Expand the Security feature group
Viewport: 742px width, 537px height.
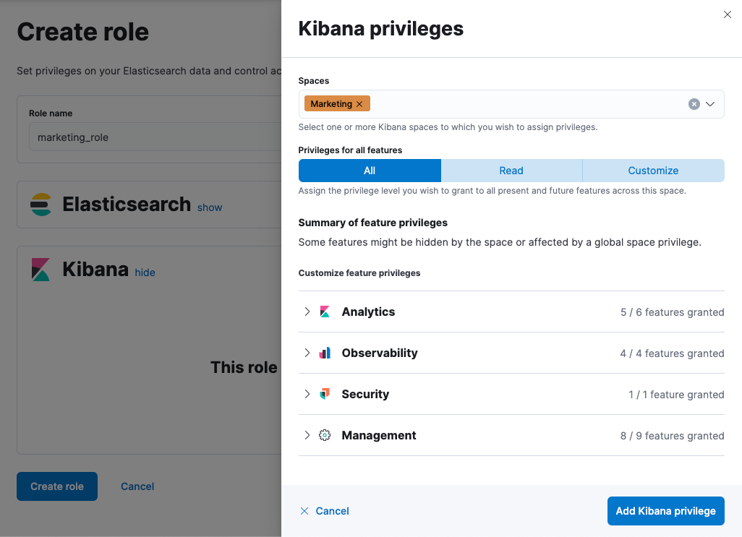(307, 394)
